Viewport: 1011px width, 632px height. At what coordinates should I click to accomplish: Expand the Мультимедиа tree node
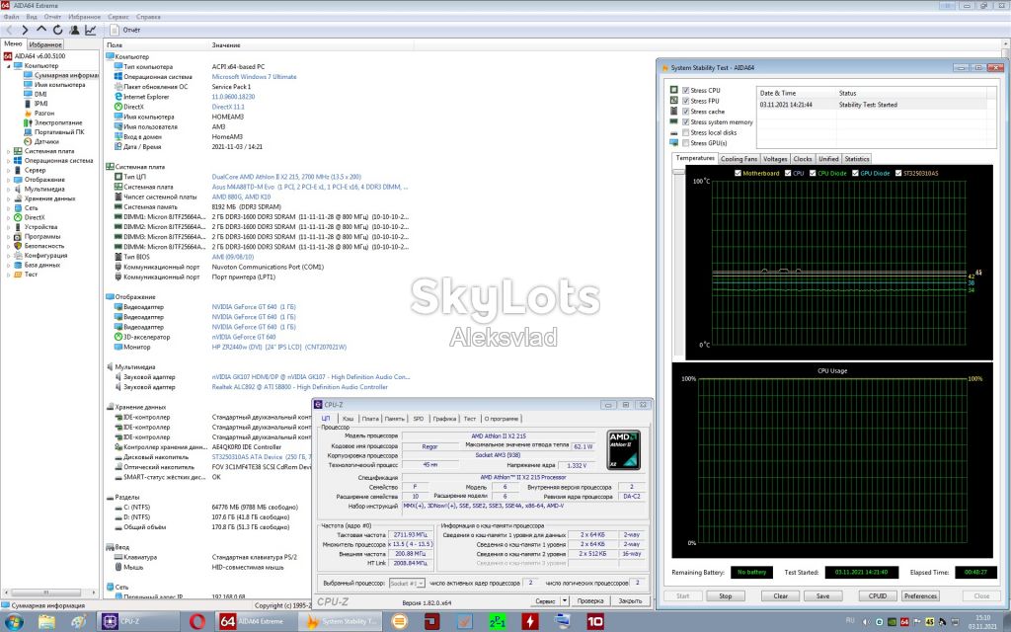point(8,189)
